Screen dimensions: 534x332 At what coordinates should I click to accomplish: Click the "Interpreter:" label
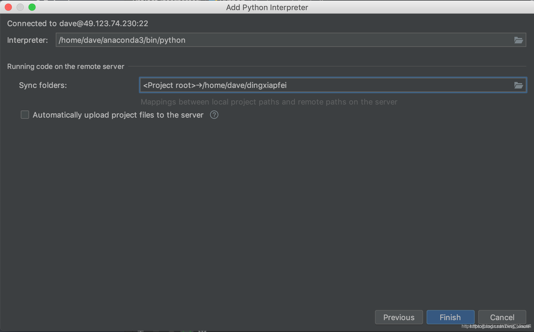click(x=28, y=40)
